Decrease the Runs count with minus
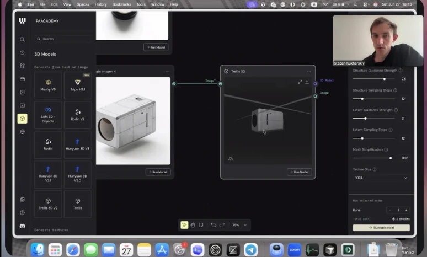 [390, 210]
